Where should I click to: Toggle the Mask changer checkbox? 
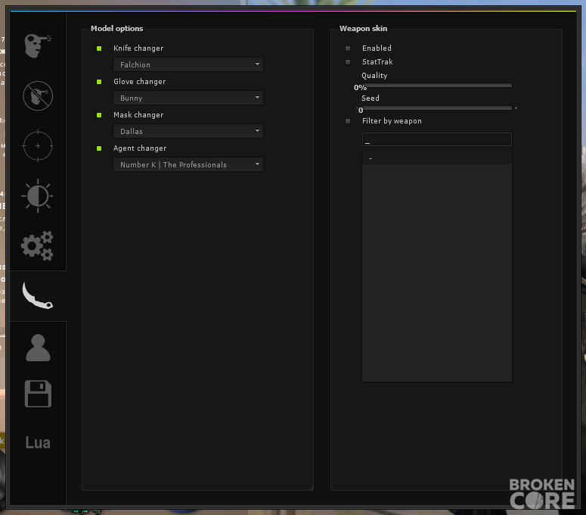coord(99,115)
